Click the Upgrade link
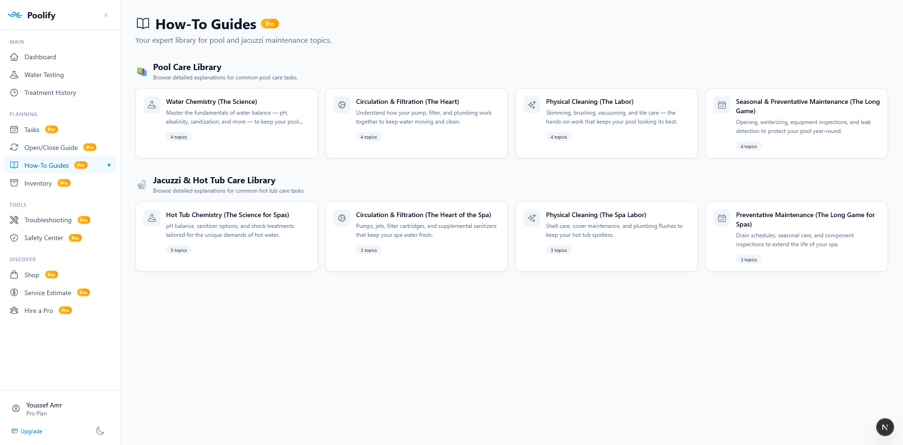Viewport: 903px width, 445px height. click(x=27, y=431)
